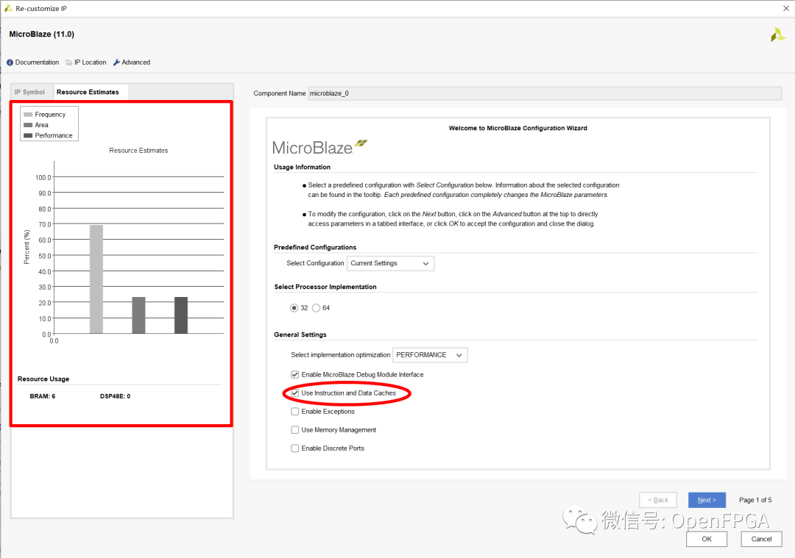This screenshot has width=795, height=558.
Task: Click the 'Select Processor Implementation' heading
Action: tap(325, 287)
